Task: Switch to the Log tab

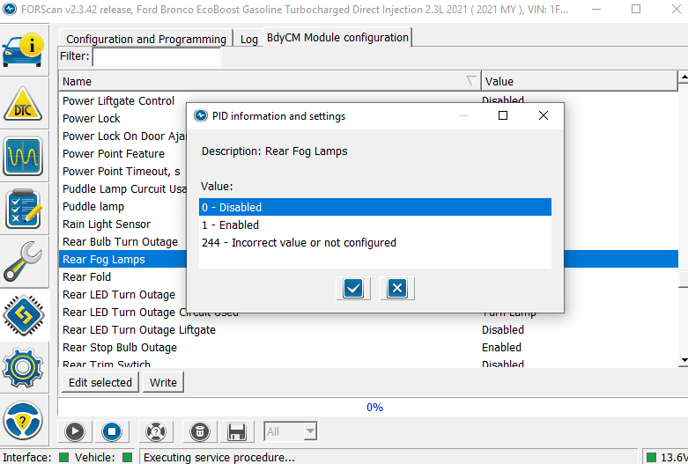Action: click(x=248, y=39)
